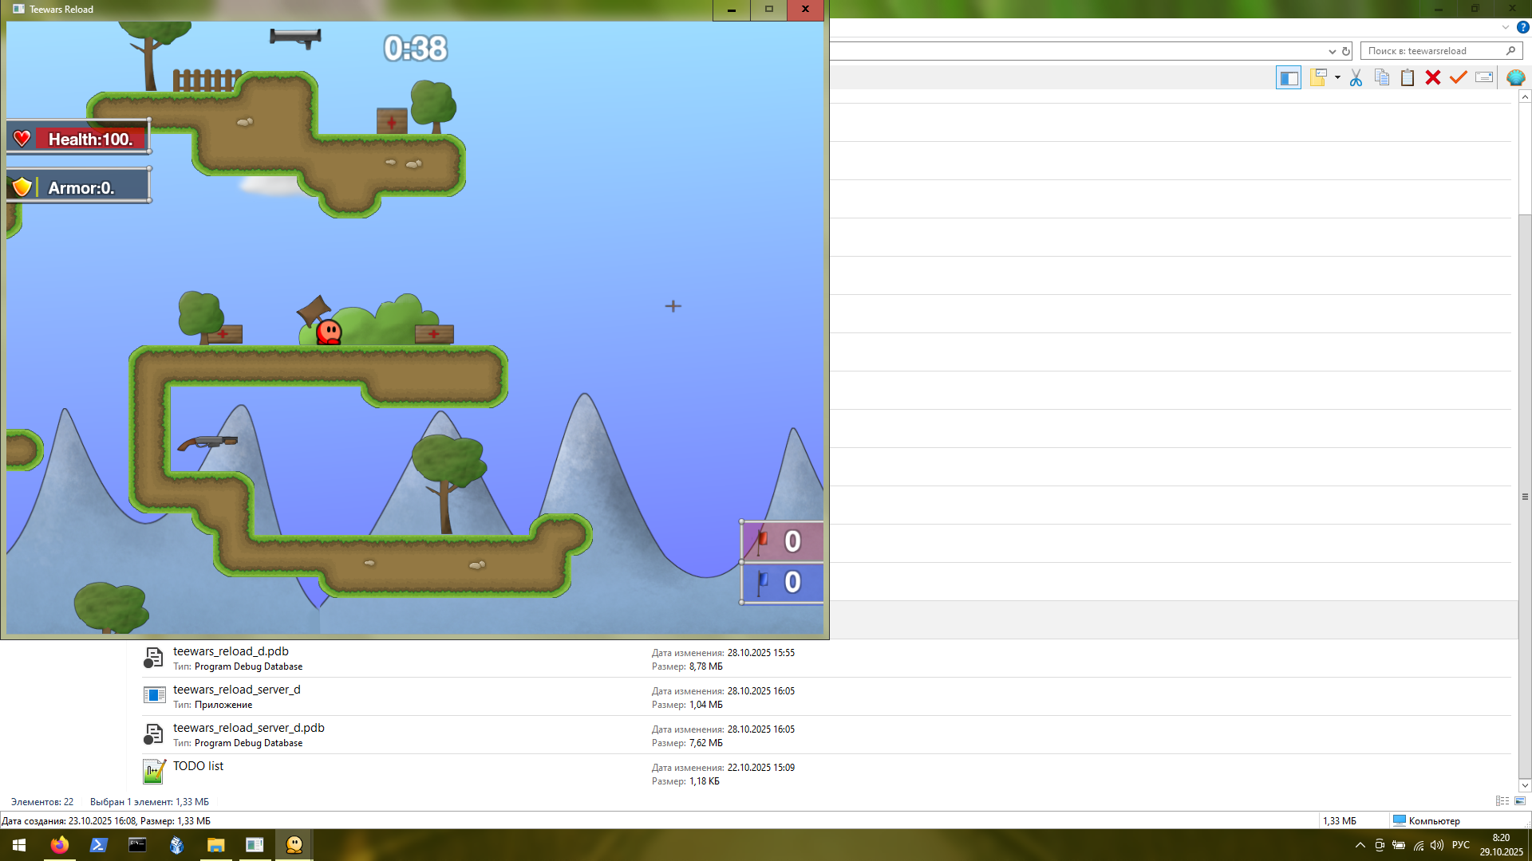Switch to large thumbnails view mode
The width and height of the screenshot is (1532, 861).
pyautogui.click(x=1520, y=801)
